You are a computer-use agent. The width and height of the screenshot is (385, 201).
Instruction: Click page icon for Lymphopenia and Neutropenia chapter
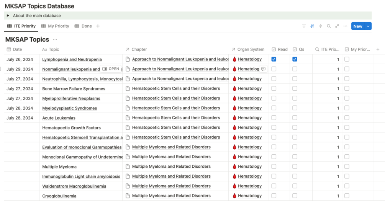click(x=128, y=59)
